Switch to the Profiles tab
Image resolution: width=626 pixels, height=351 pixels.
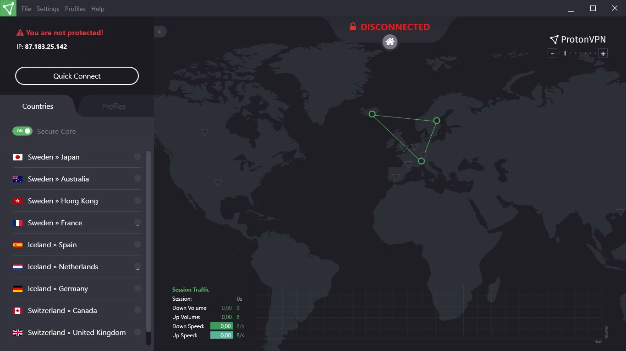coord(114,106)
